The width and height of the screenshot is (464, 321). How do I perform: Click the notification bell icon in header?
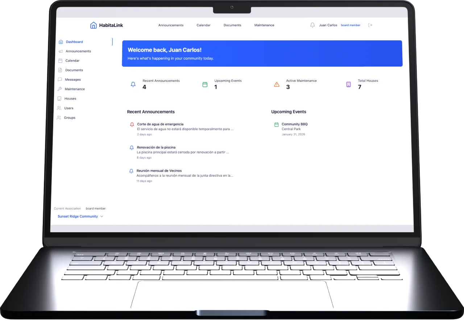click(x=312, y=25)
